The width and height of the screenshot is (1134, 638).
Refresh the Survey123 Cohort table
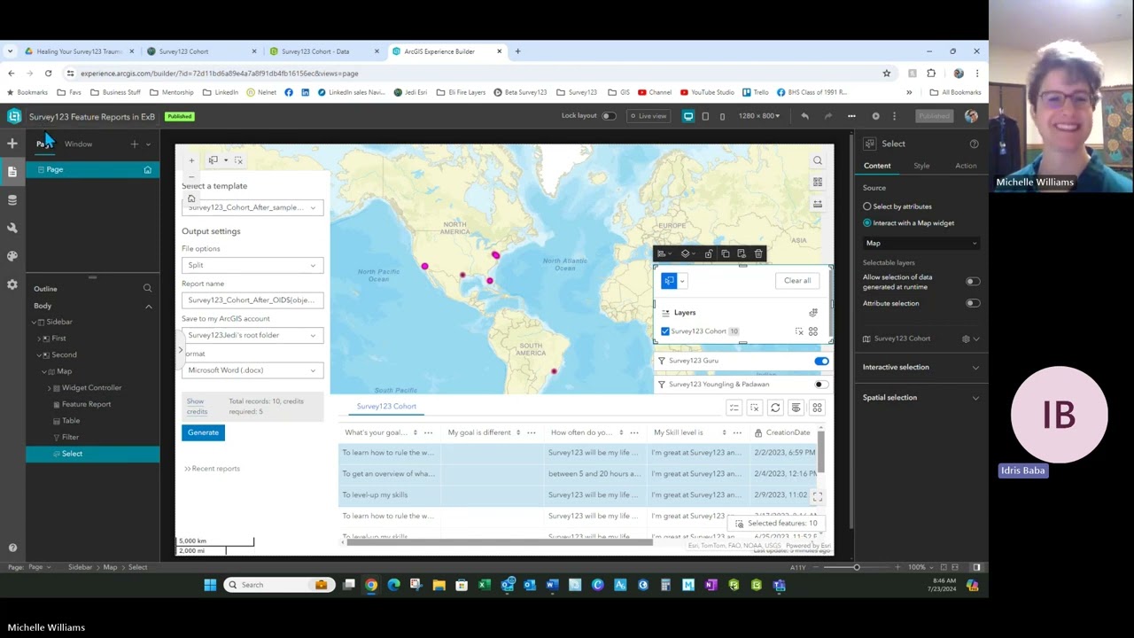(775, 408)
